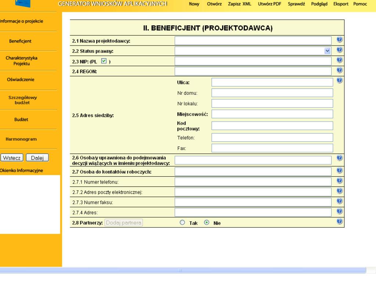Open Budżet sidebar section
This screenshot has width=376, height=282.
[21, 119]
